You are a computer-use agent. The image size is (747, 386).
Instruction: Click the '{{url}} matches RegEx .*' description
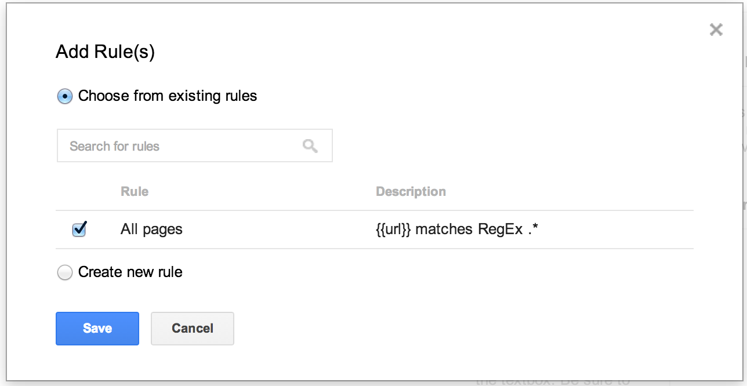(x=457, y=230)
